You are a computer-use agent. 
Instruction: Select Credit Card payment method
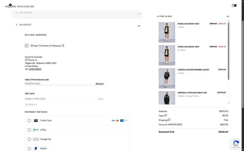[x=29, y=120]
